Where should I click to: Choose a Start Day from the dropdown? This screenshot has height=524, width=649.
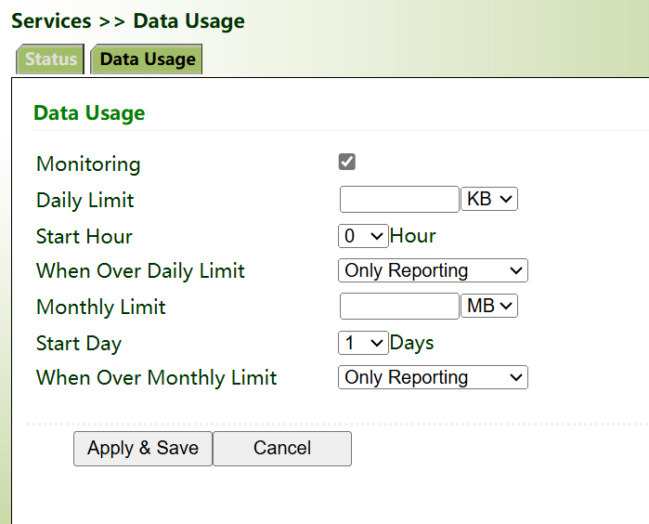click(363, 343)
